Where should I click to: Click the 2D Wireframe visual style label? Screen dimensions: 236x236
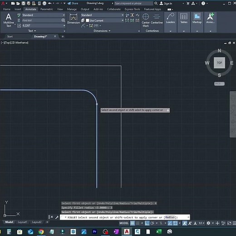pyautogui.click(x=20, y=43)
